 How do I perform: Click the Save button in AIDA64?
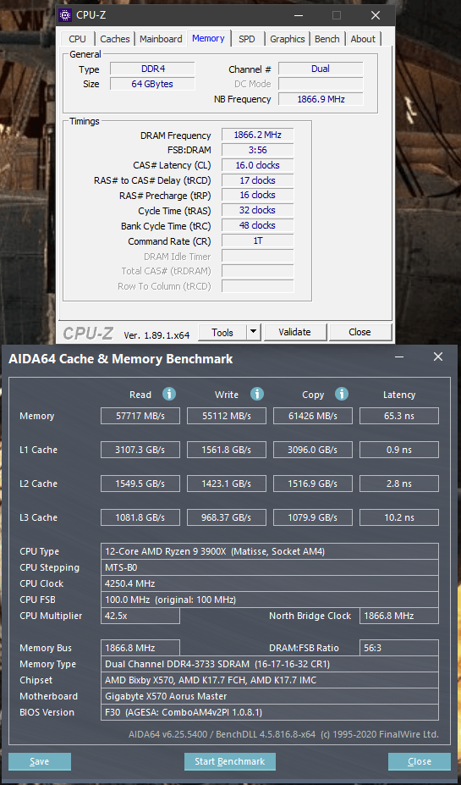(40, 761)
